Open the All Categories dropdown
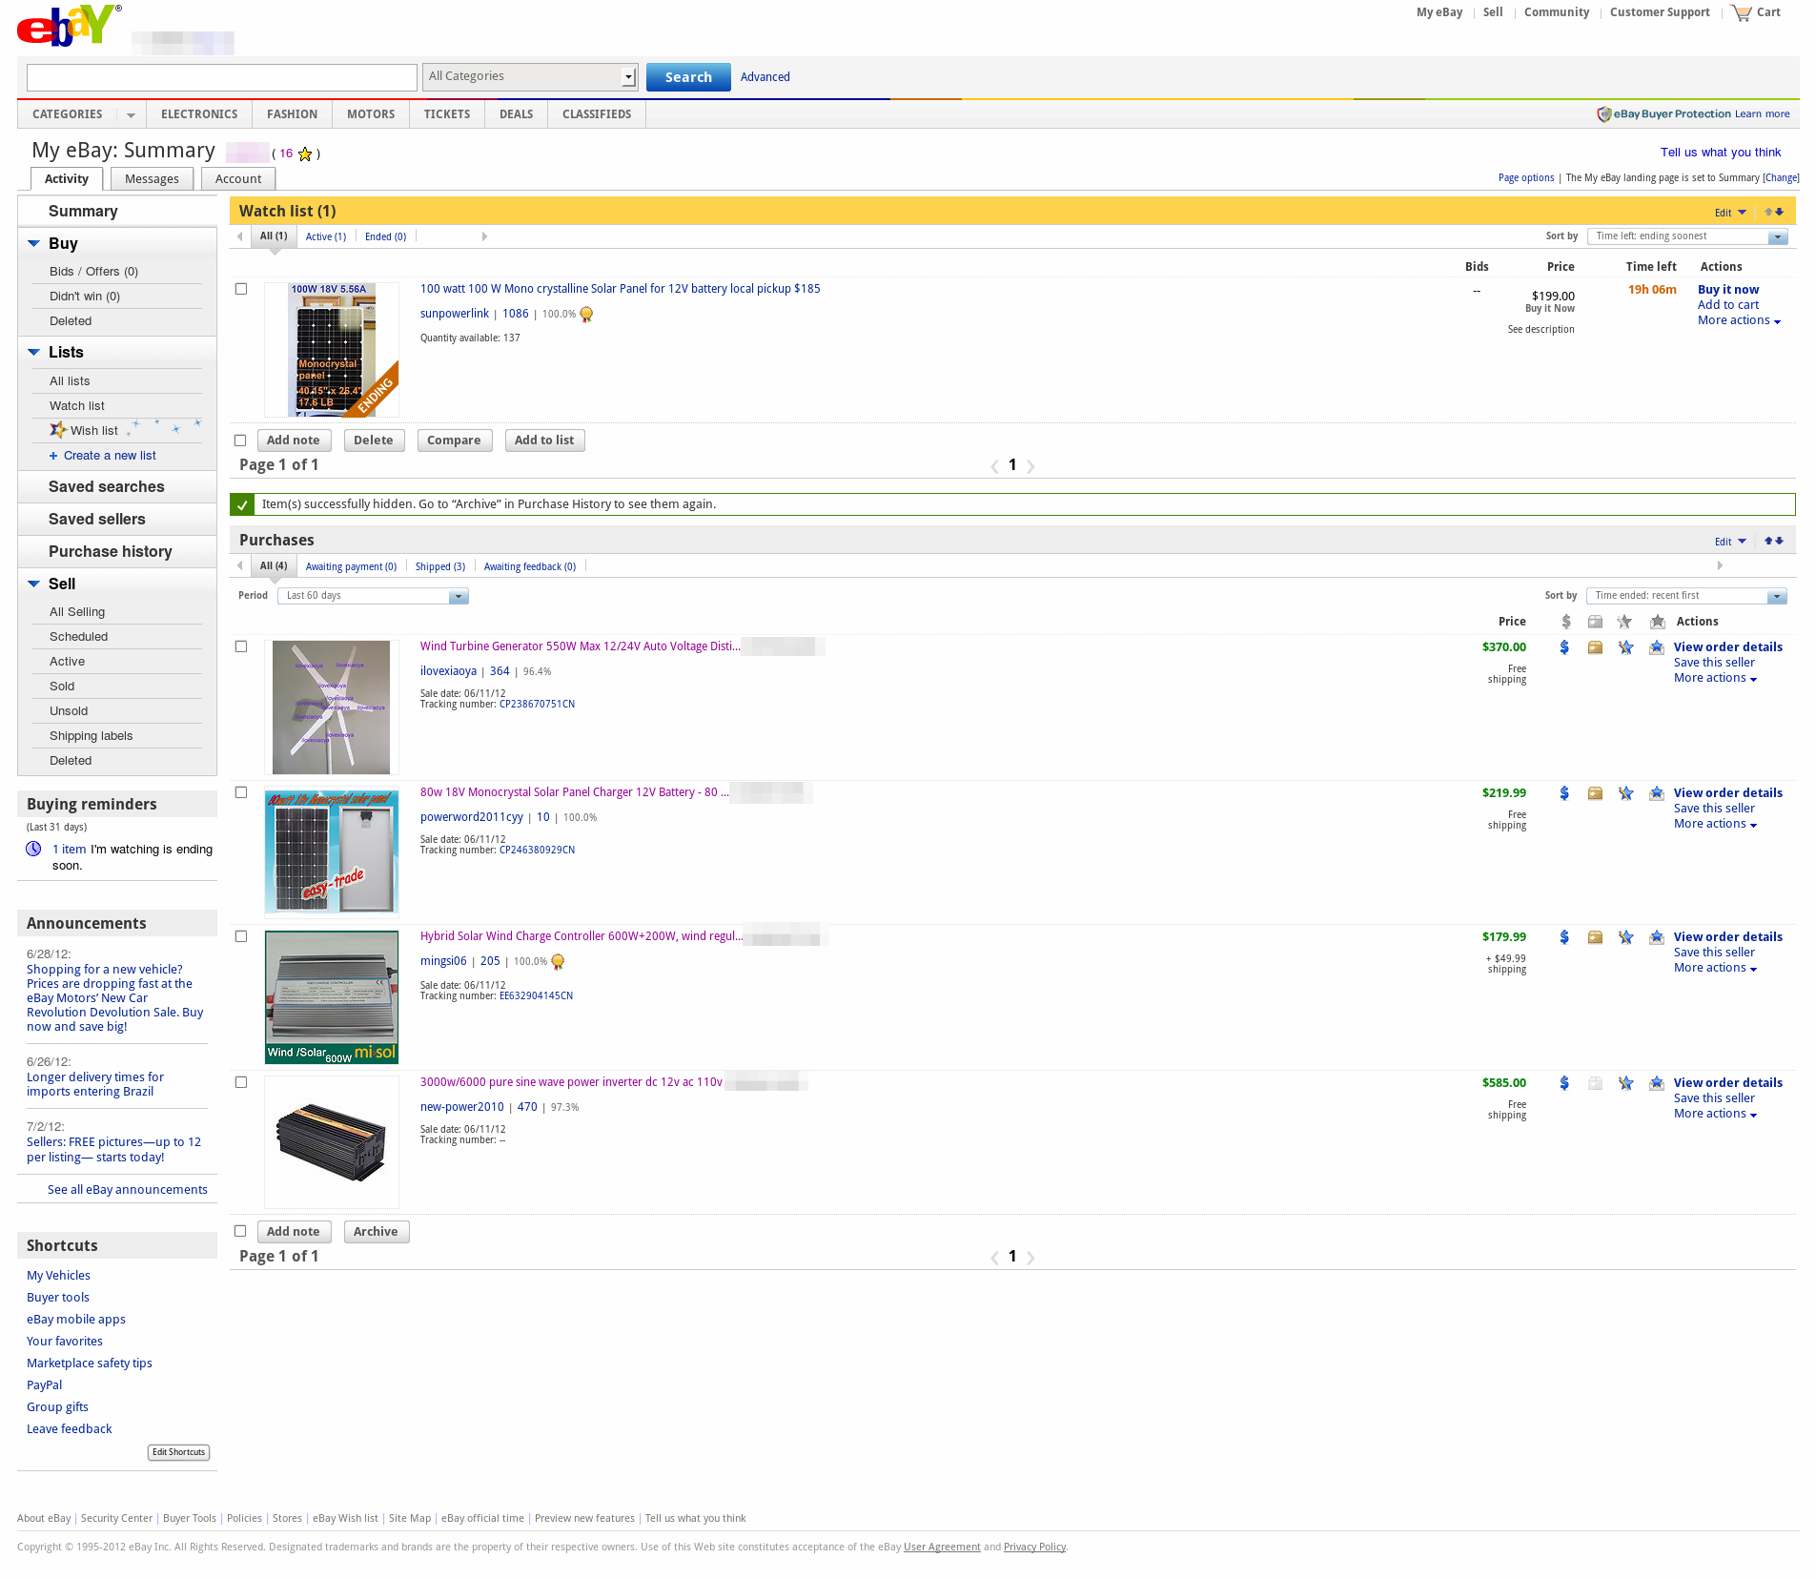Image resolution: width=1816 pixels, height=1579 pixels. [x=530, y=77]
